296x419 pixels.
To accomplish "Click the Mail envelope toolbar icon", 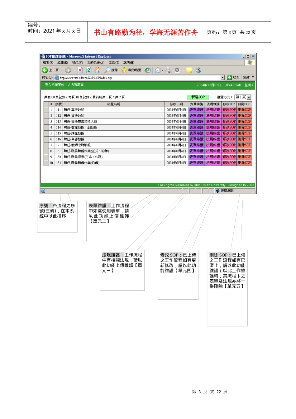I will click(x=158, y=70).
